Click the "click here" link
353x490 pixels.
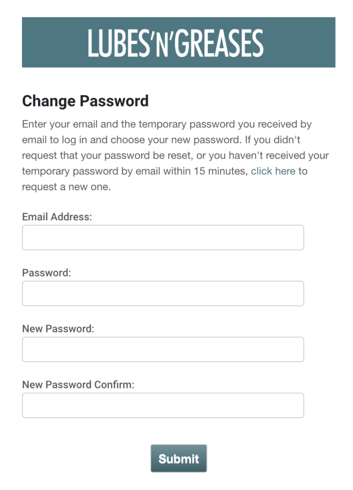pos(273,171)
